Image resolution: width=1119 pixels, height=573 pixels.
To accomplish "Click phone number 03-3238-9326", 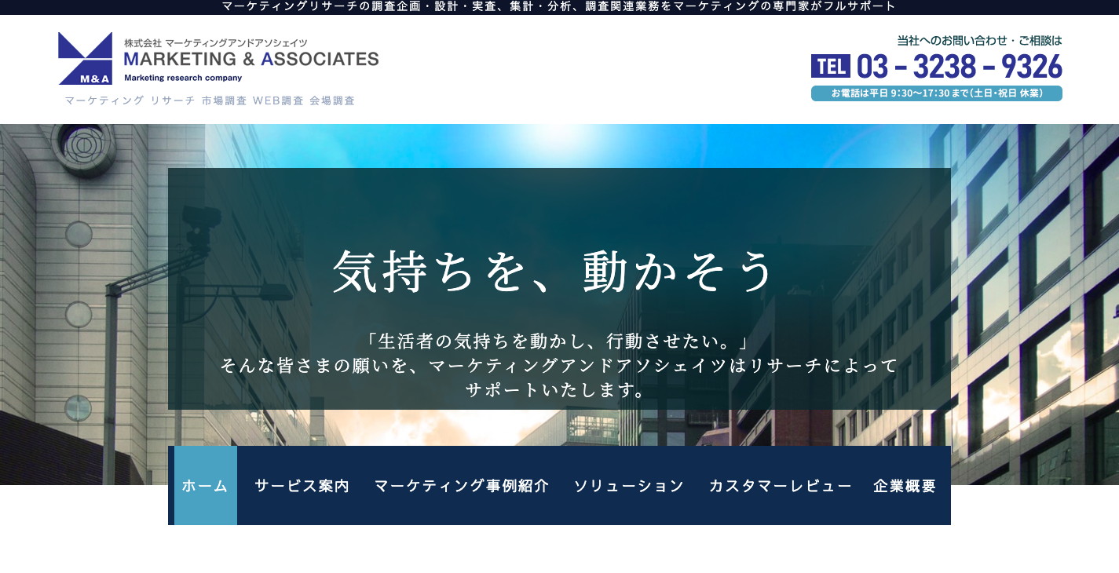I will click(x=959, y=66).
